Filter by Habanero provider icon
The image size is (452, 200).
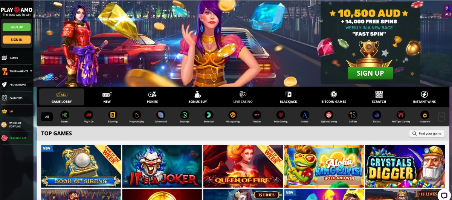coord(425,115)
